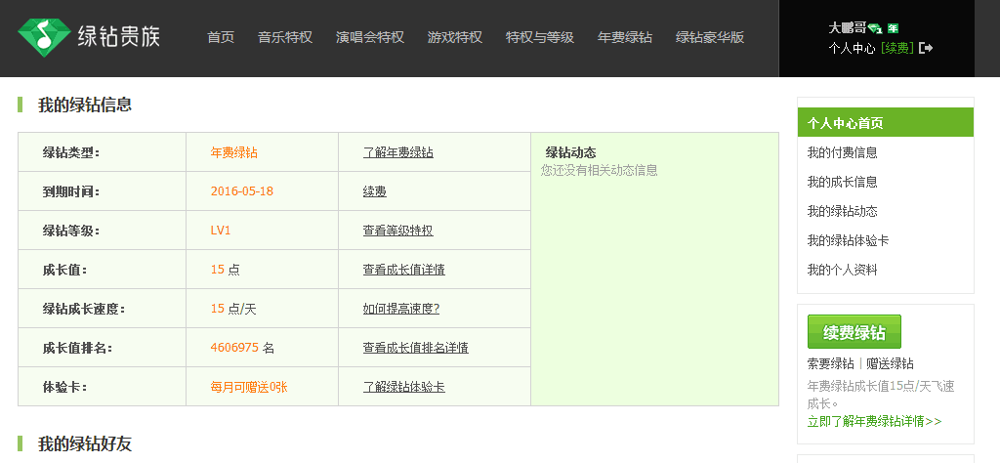Image resolution: width=1000 pixels, height=463 pixels.
Task: Click 赠送绿钻 link
Action: 890,363
